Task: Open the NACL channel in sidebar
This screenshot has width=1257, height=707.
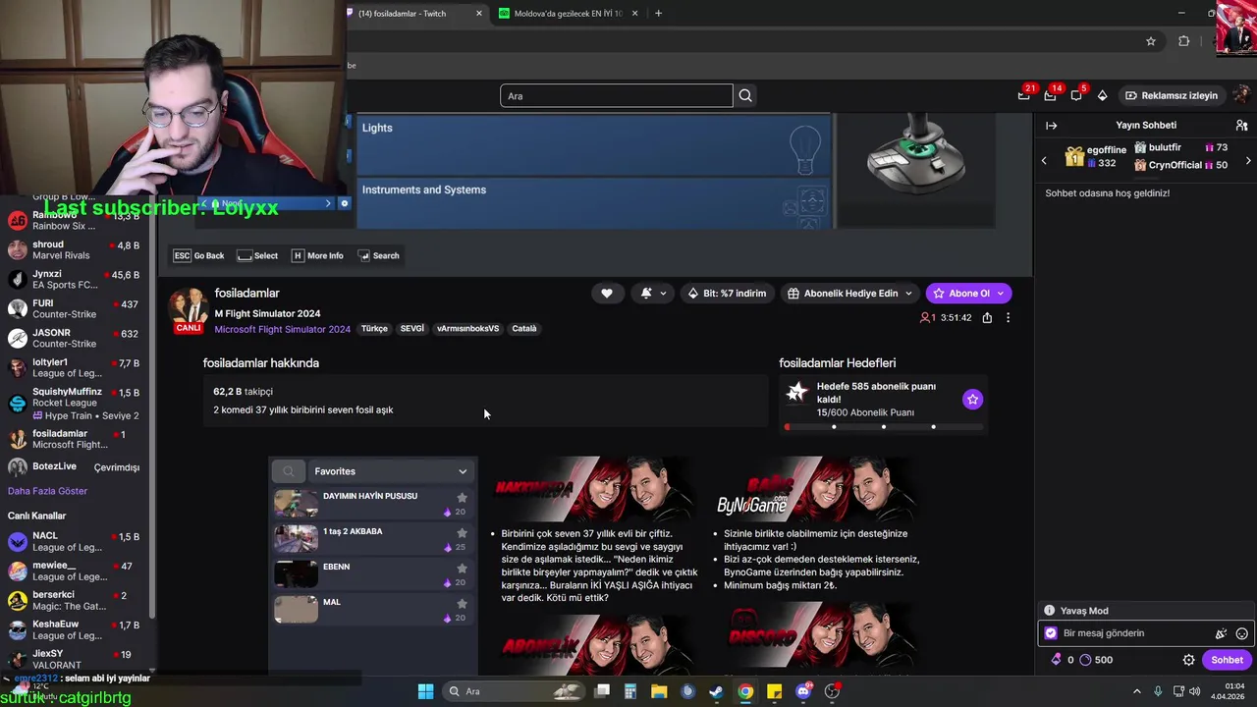Action: click(x=75, y=542)
